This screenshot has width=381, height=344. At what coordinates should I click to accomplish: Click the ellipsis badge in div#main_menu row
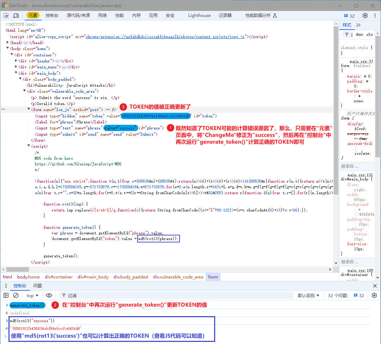click(x=64, y=67)
